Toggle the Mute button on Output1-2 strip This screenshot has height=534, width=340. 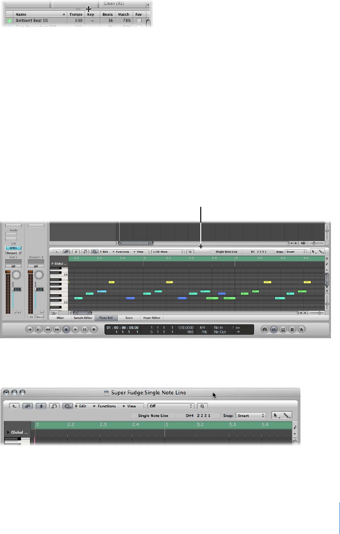42,312
